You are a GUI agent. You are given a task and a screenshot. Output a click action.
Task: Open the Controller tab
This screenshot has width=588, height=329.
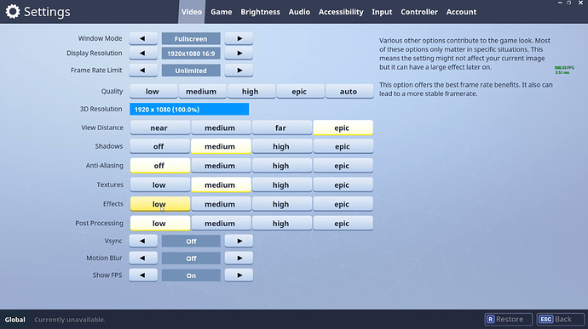[419, 12]
